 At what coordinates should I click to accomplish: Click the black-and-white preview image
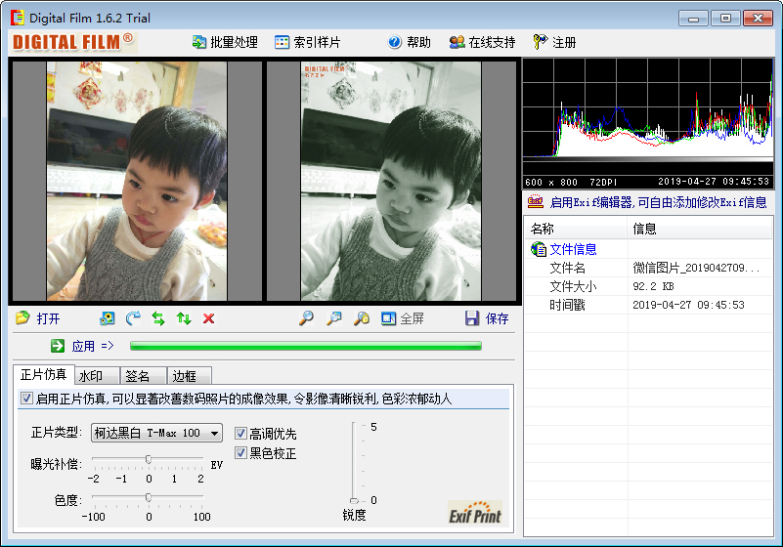[x=390, y=181]
